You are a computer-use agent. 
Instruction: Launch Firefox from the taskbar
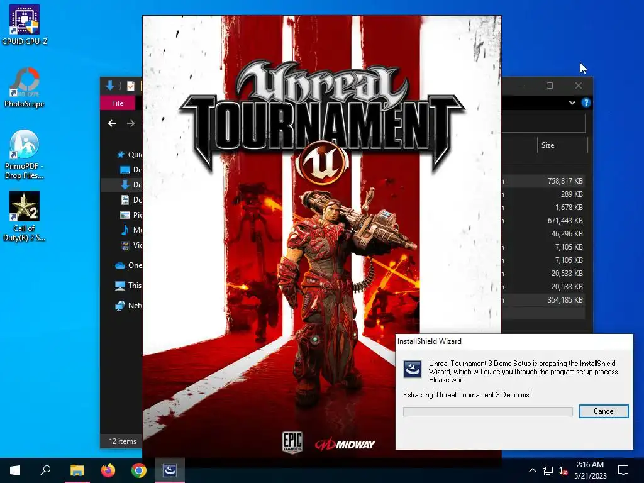point(108,470)
